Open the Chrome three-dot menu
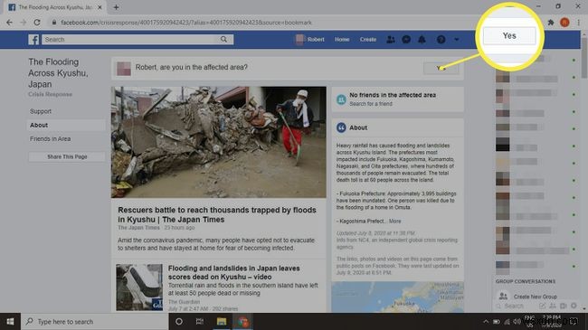Screen dimensions: 588x330 [x=579, y=23]
